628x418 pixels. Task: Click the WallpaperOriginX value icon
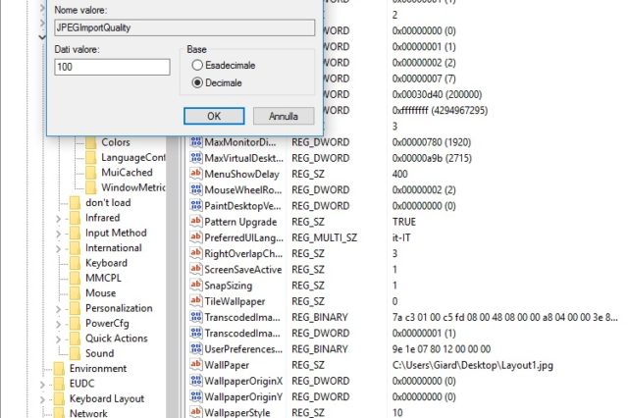(x=196, y=381)
